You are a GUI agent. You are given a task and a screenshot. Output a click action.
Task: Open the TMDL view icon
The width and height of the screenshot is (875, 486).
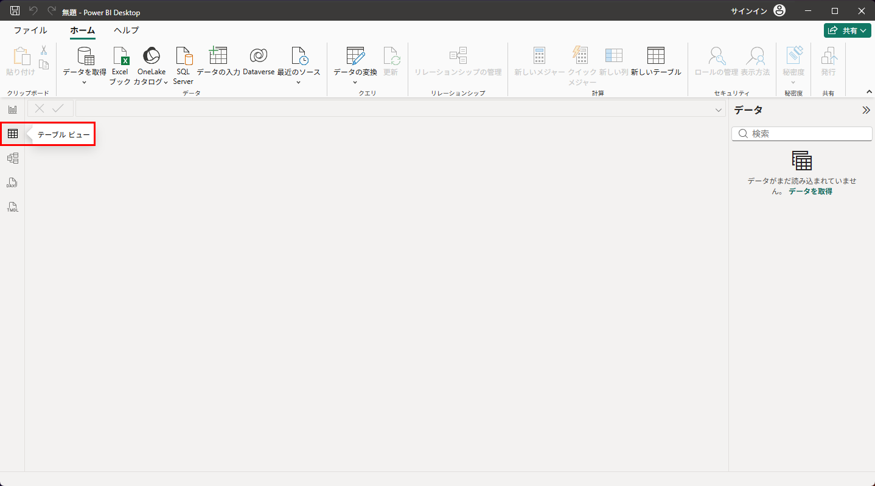(x=13, y=207)
